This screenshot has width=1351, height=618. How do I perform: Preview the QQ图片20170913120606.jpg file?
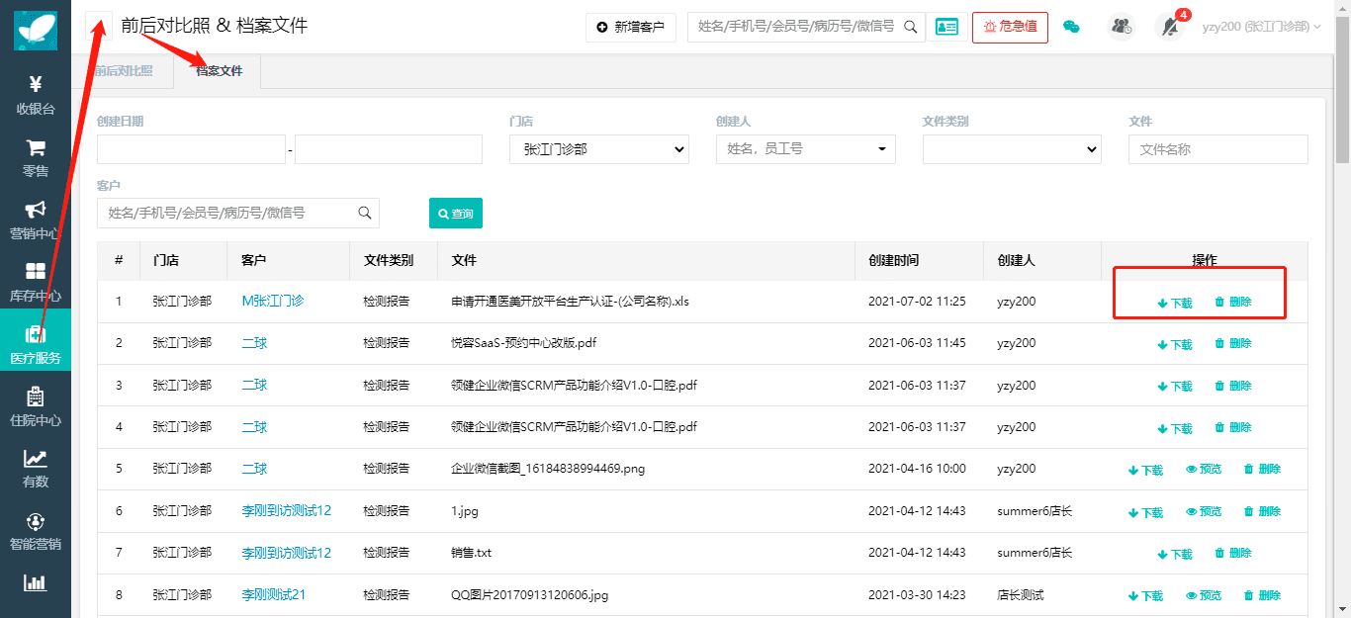(x=1204, y=596)
